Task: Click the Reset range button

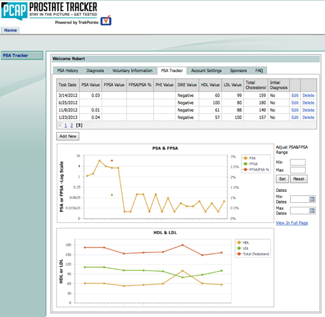Action: [299, 179]
